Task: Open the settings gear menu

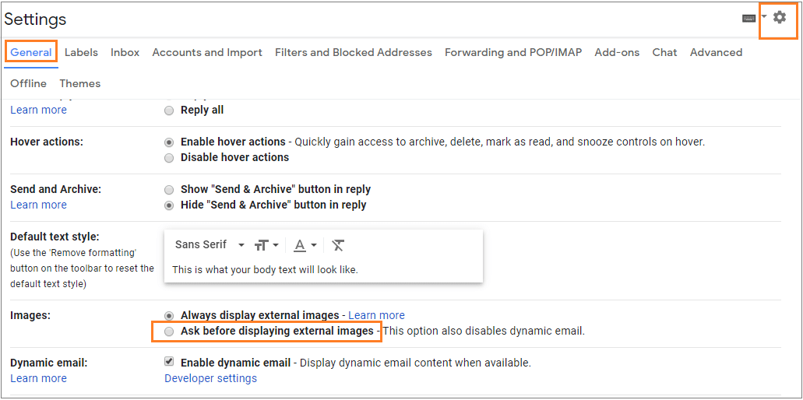Action: (779, 18)
